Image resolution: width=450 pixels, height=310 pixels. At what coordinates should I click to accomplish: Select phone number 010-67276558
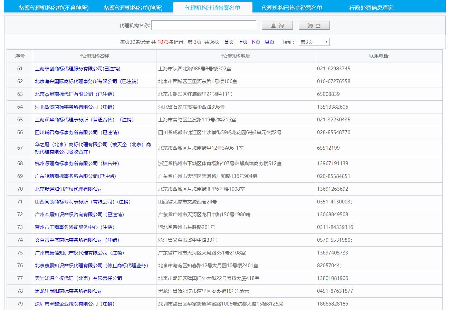(x=334, y=81)
